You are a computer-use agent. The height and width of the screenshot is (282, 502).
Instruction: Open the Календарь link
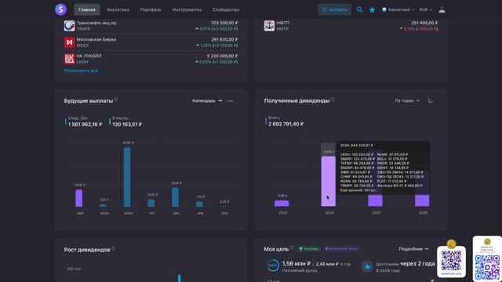[x=207, y=101]
